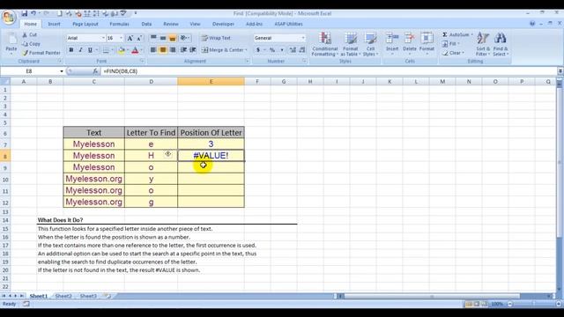Activate the Format Painter

[x=41, y=53]
